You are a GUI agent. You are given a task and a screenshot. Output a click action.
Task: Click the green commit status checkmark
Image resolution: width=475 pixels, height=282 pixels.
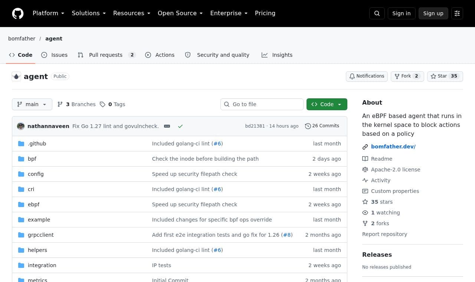180,126
